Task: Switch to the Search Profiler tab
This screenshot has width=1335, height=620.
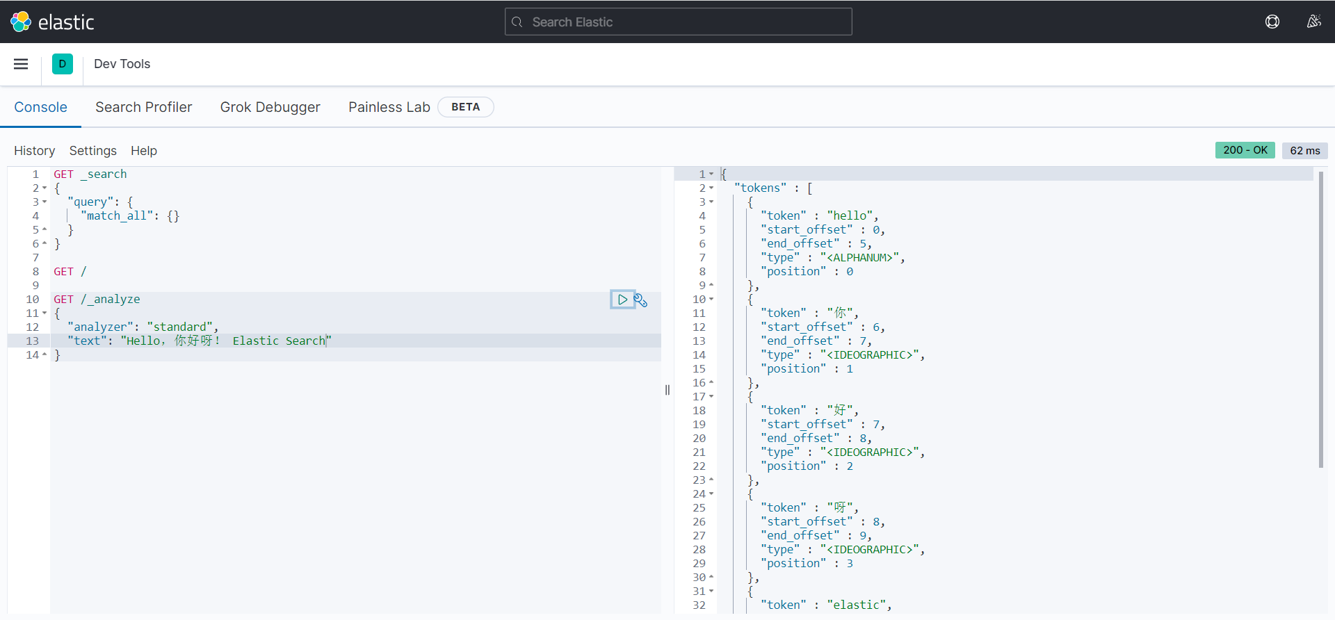Action: point(143,107)
